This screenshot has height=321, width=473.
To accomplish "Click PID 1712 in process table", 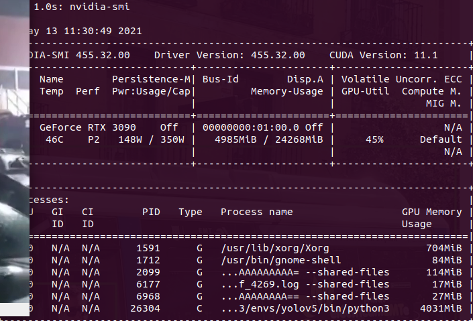I will click(x=148, y=260).
